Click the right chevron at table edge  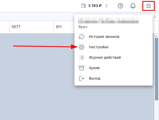(155, 16)
